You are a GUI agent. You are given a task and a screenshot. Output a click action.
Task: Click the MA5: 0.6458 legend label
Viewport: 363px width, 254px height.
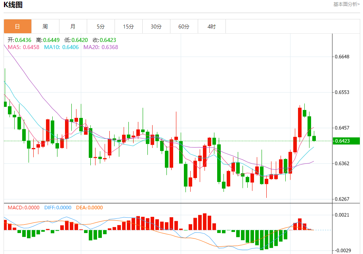click(x=24, y=47)
